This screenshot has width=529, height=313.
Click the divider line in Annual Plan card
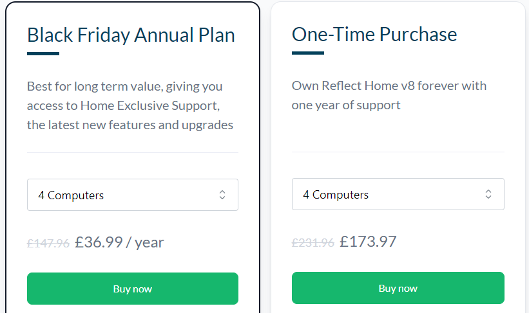pos(132,152)
